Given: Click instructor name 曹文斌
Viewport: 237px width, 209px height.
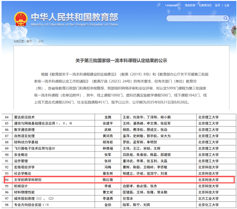Looking at the screenshot, I should coord(108,192).
